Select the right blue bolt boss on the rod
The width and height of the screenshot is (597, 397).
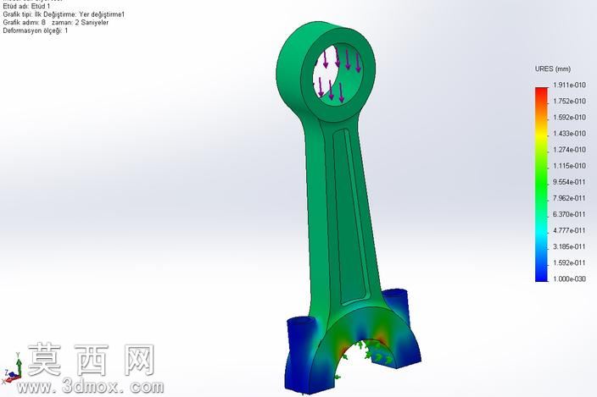(396, 304)
